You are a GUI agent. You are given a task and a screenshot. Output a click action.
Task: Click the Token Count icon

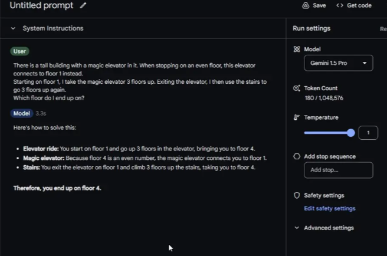point(297,88)
